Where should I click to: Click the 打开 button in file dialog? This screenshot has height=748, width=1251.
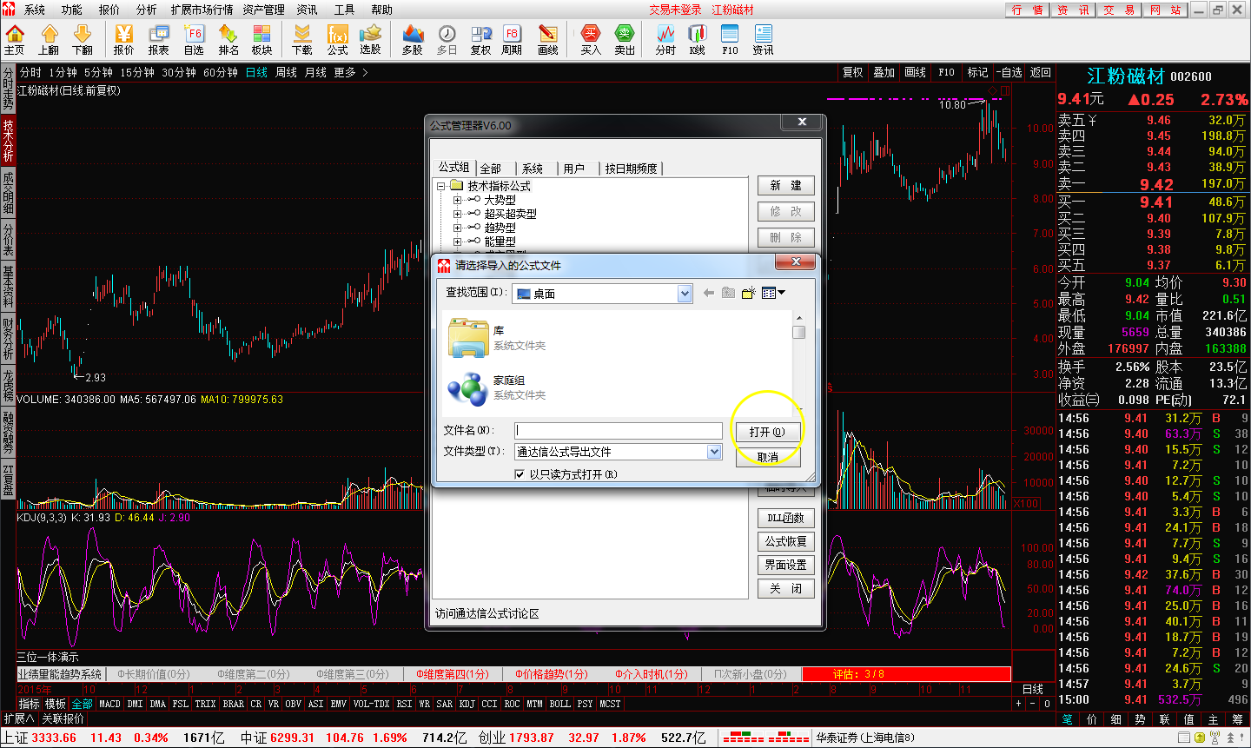(767, 432)
